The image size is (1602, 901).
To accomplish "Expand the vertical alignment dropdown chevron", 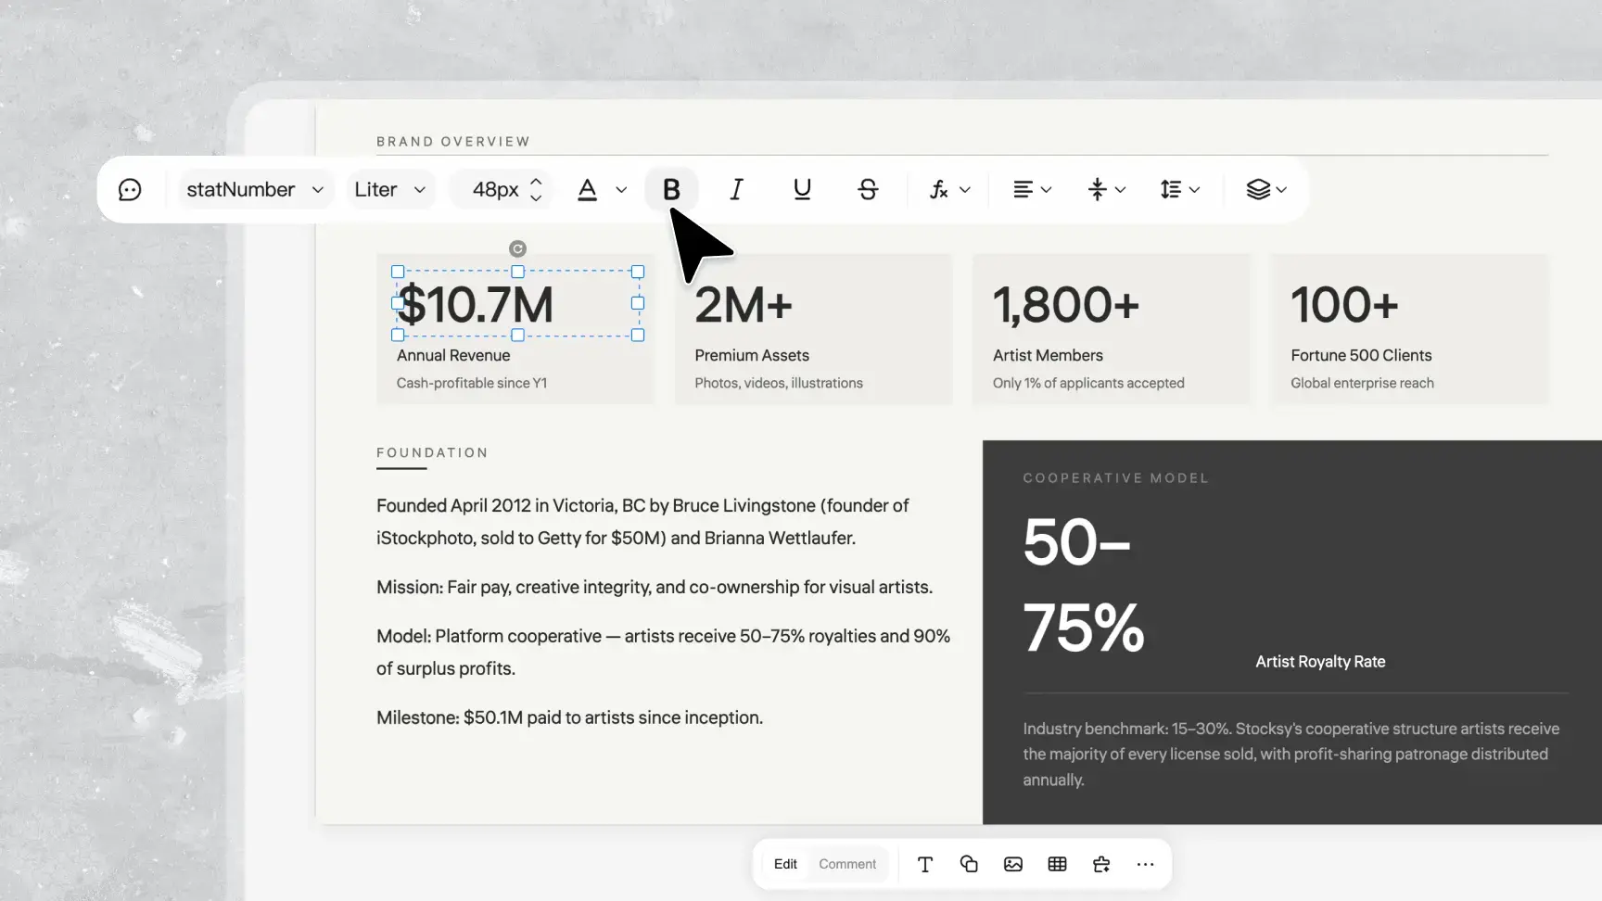I will point(1120,189).
